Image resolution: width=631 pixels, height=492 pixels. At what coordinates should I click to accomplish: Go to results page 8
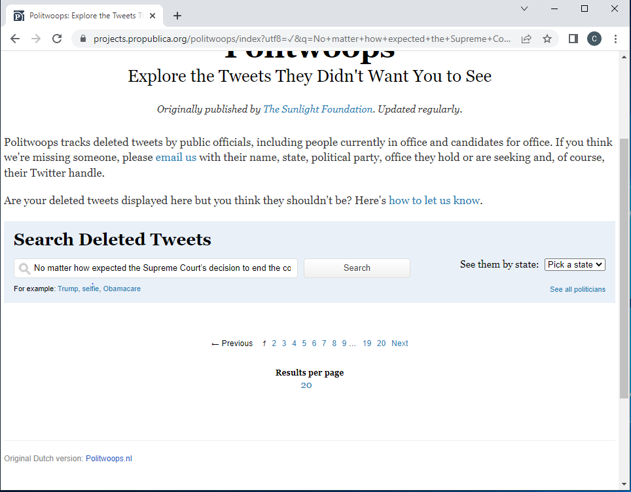334,343
